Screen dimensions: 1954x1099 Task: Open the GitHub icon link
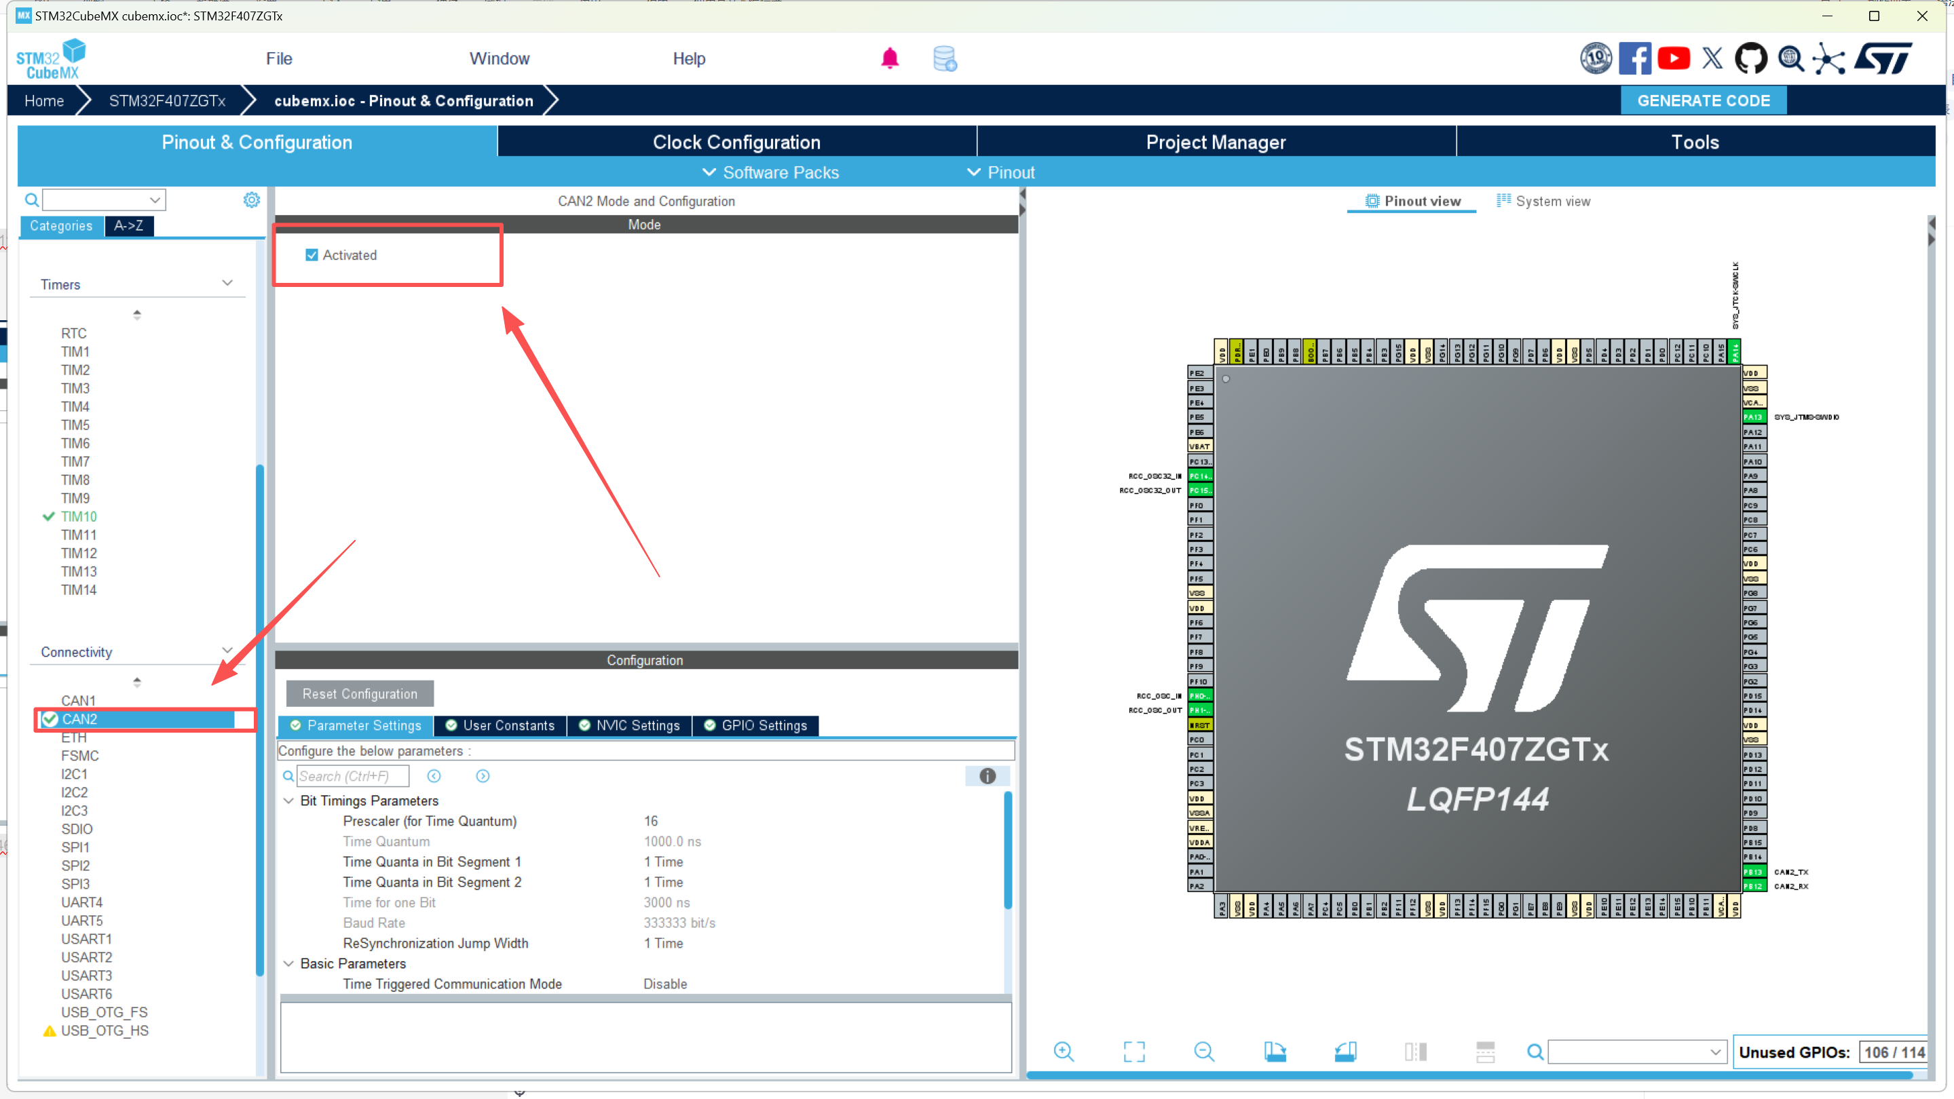pyautogui.click(x=1750, y=58)
